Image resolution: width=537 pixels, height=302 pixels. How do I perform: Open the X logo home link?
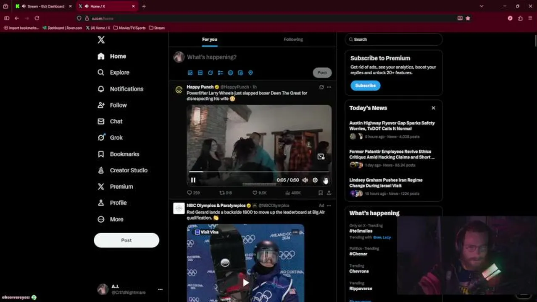[101, 40]
